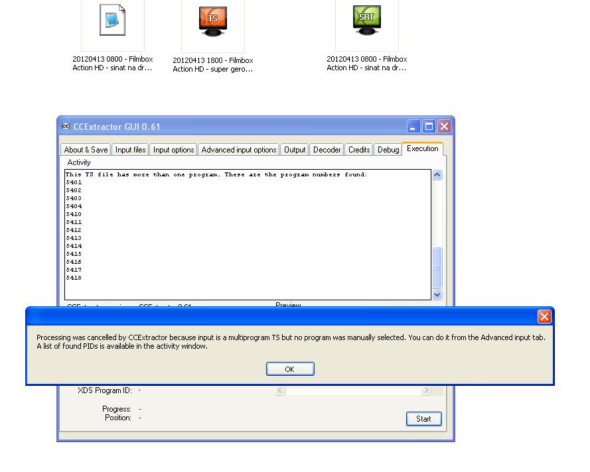Click the XDS Program ID label
590x472 pixels.
[x=105, y=390]
